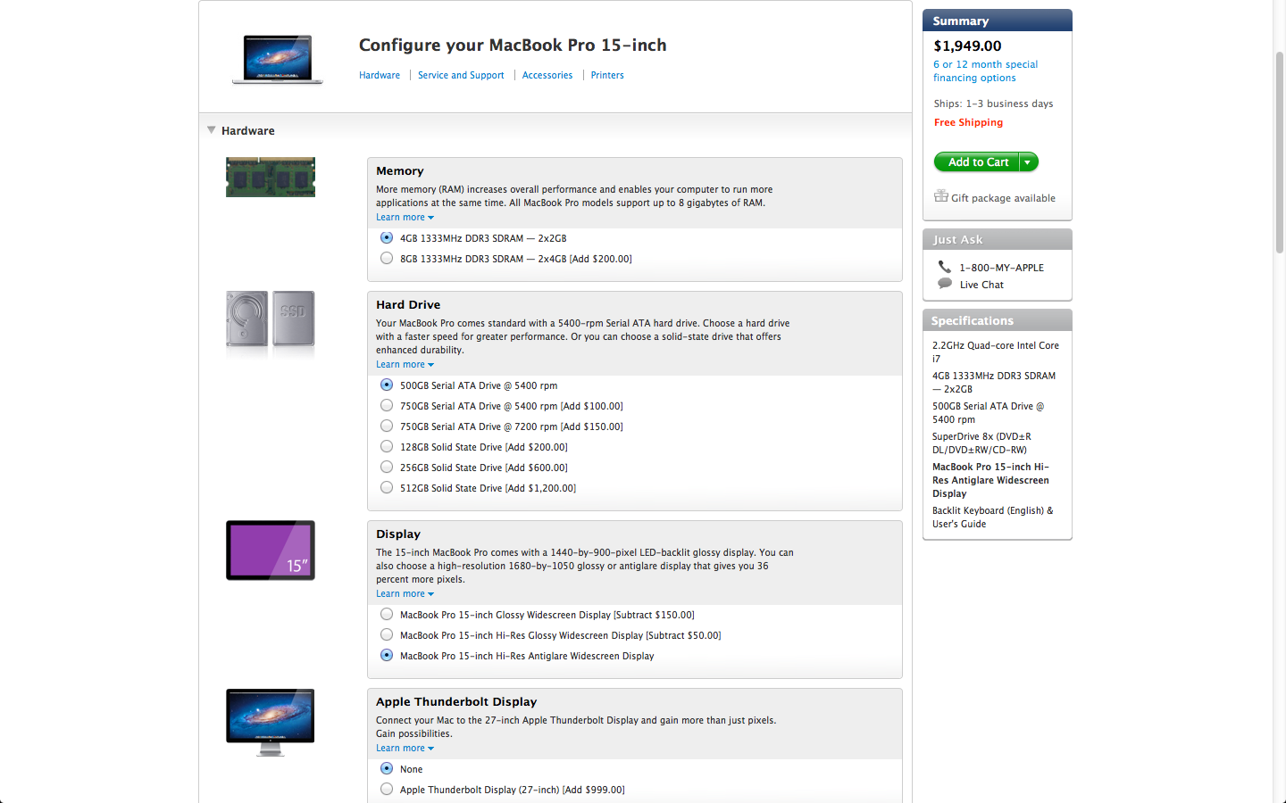Go to the Hardware tab link
The width and height of the screenshot is (1286, 803).
(x=380, y=76)
